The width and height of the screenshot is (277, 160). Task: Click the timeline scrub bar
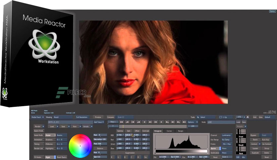[153, 126]
